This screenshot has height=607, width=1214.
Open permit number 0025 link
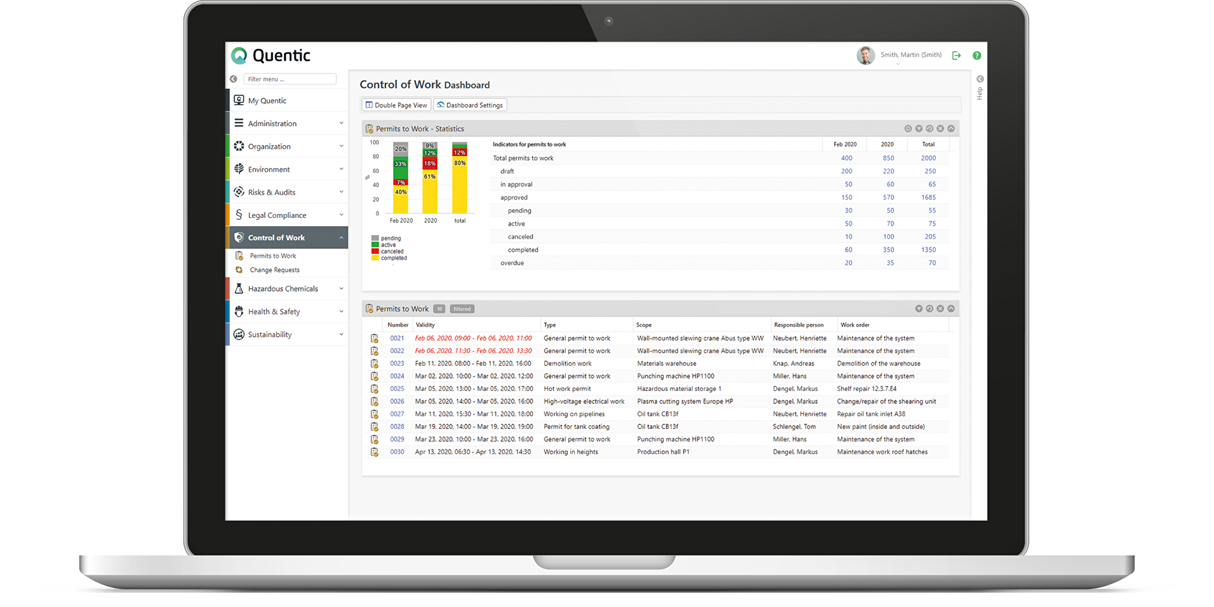click(397, 388)
